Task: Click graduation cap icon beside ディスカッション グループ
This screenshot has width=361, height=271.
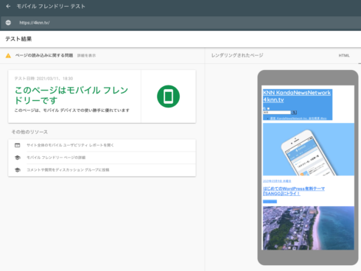Action: pyautogui.click(x=18, y=170)
